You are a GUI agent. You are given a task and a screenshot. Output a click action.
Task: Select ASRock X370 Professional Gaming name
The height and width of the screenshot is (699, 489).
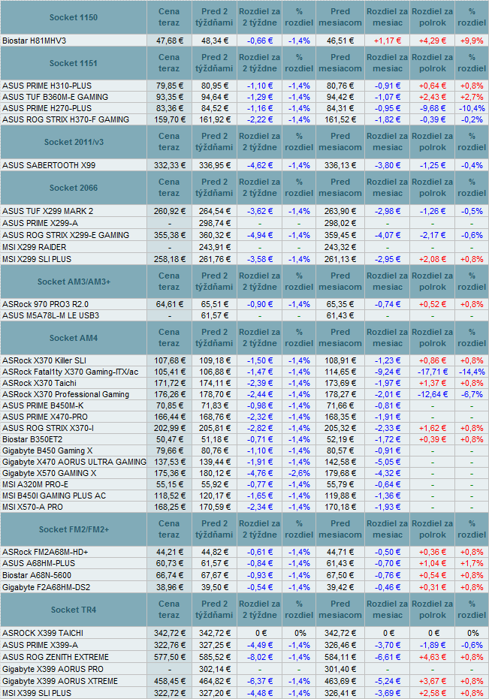coord(65,394)
